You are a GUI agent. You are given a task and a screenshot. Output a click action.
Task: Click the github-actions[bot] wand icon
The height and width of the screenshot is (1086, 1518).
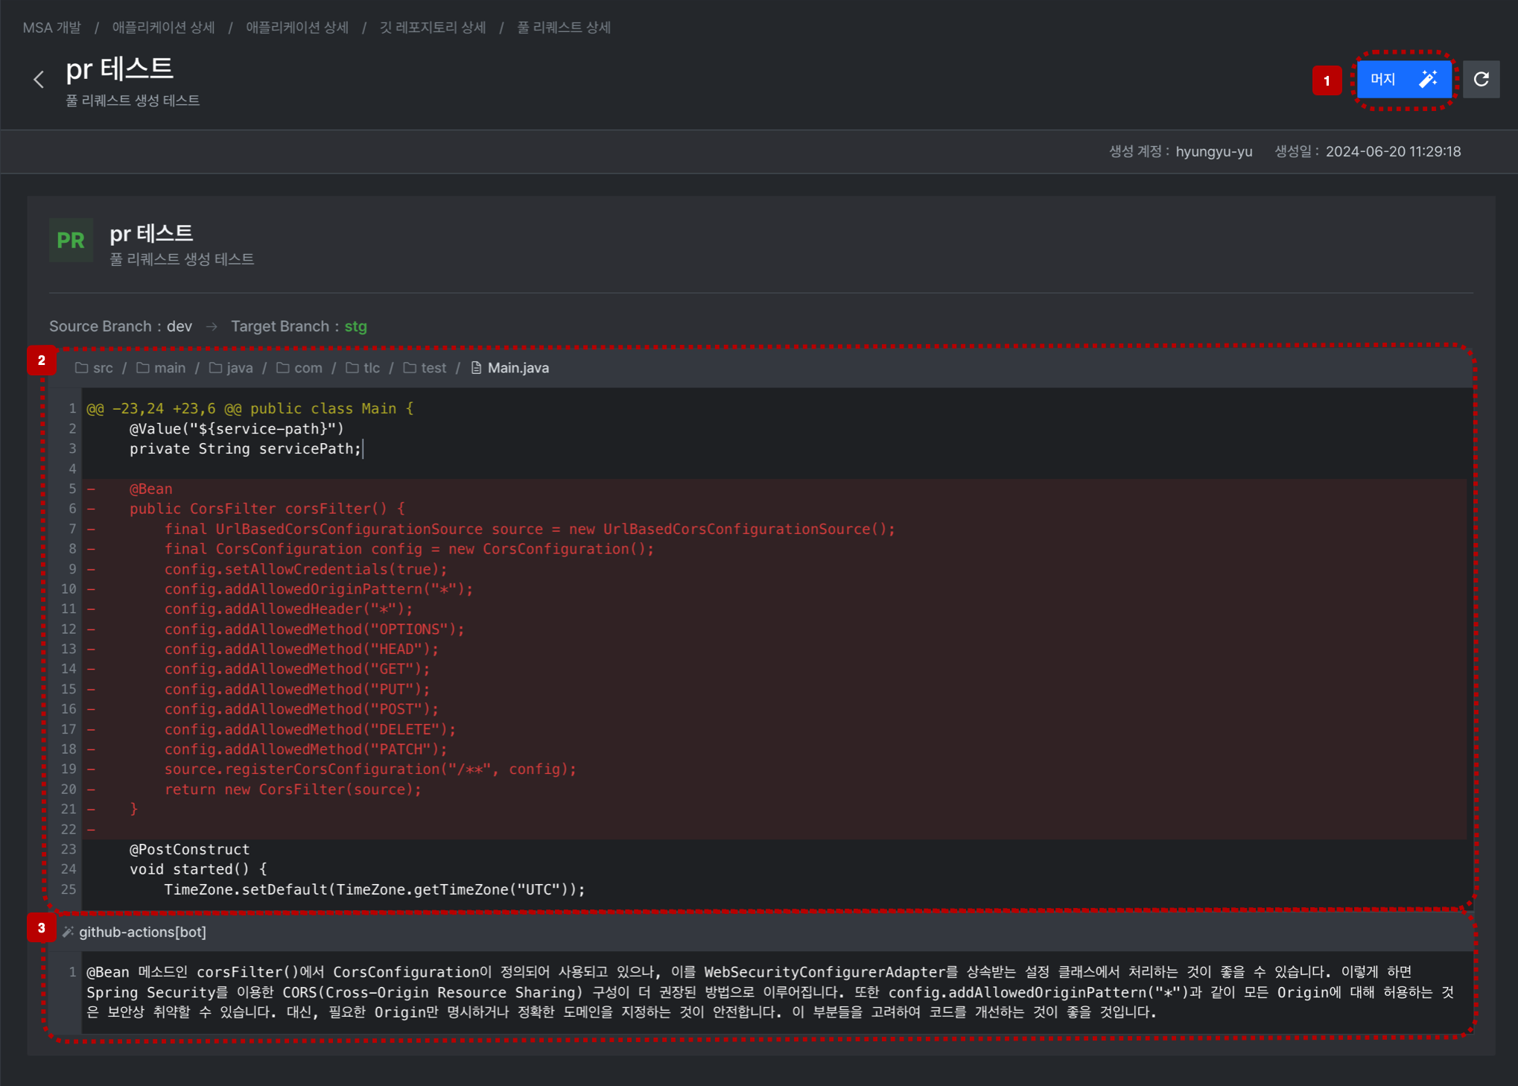point(68,932)
